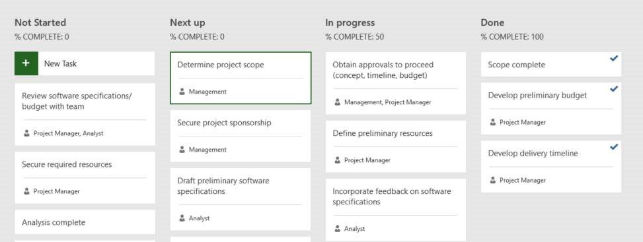The width and height of the screenshot is (643, 242).
Task: Select the Not Started column header
Action: pyautogui.click(x=40, y=22)
